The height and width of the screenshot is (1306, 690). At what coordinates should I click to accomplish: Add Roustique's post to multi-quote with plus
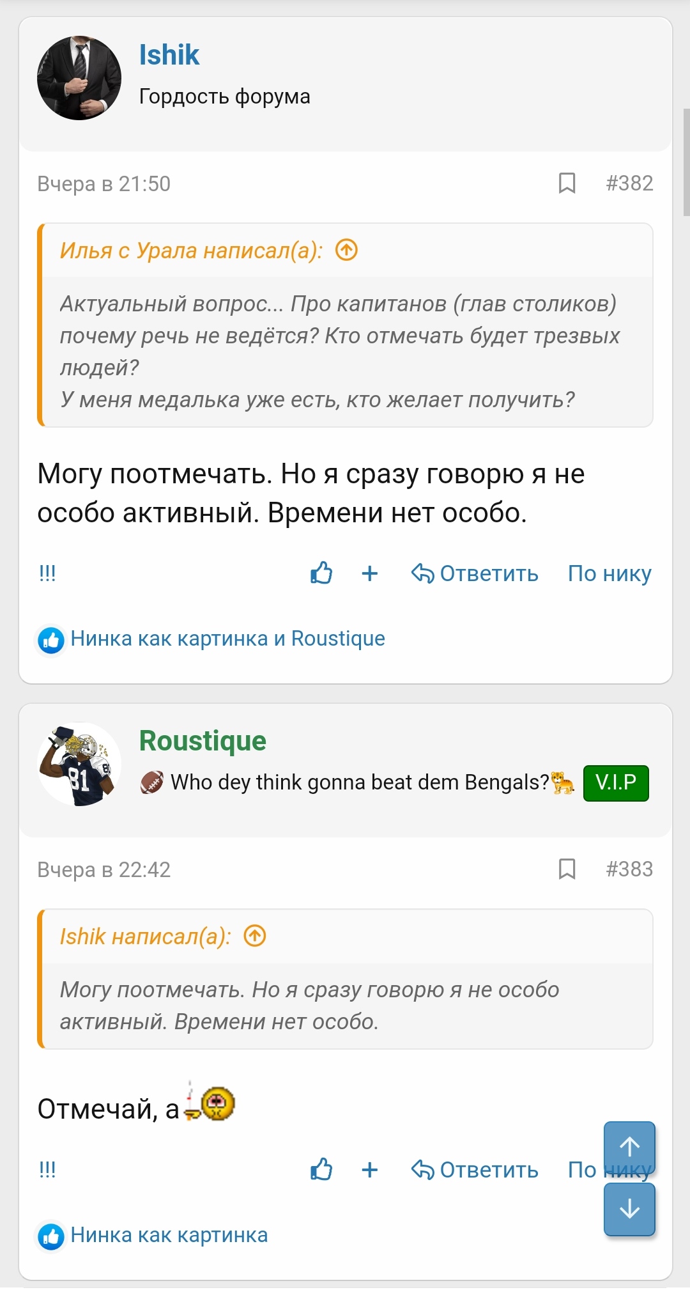370,1170
